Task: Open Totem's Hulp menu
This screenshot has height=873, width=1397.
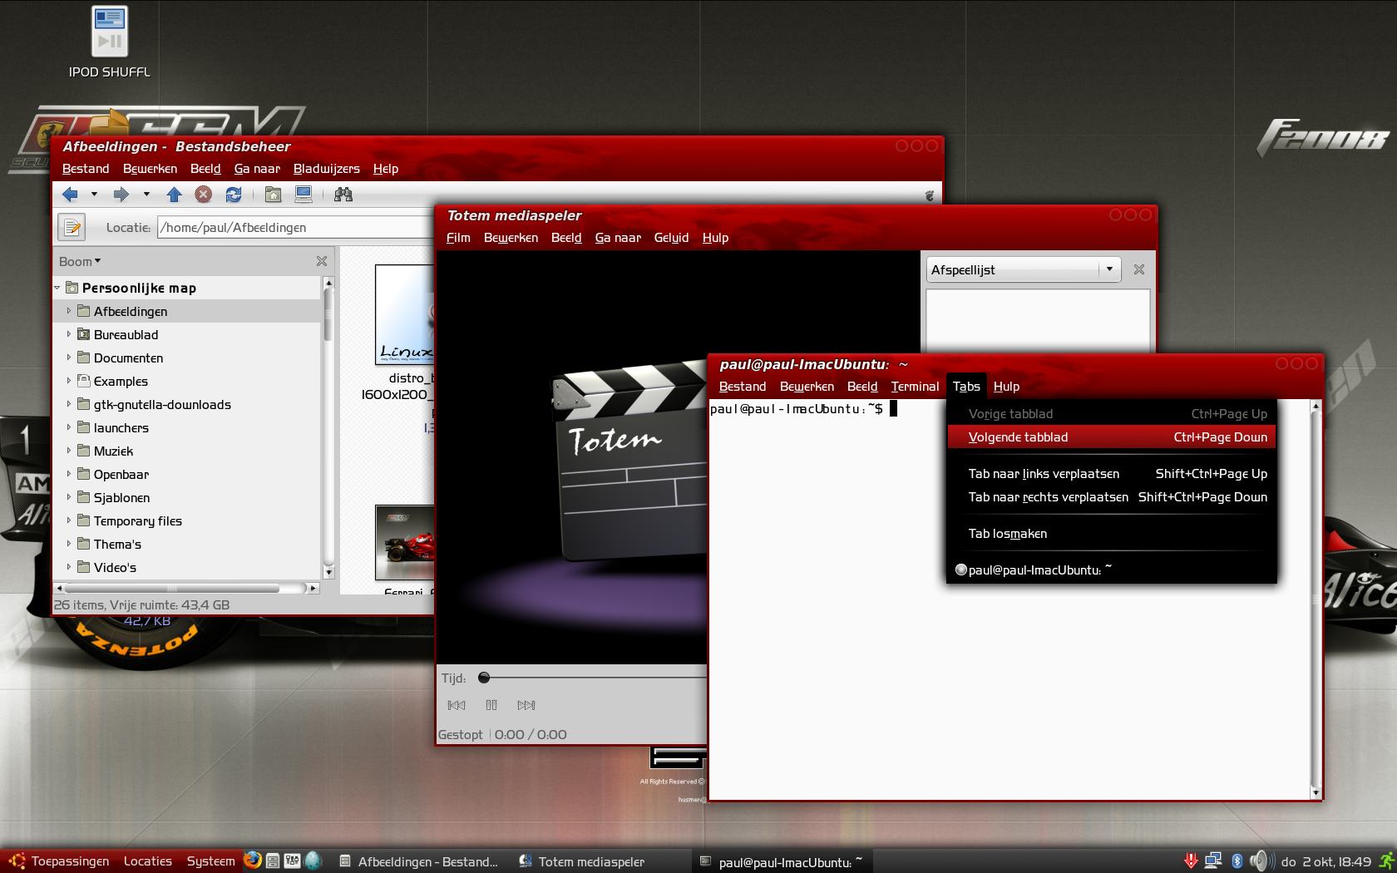Action: tap(715, 237)
